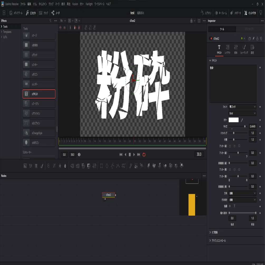
Task: Reset sText2 settings with the reset icon
Action: point(261,38)
